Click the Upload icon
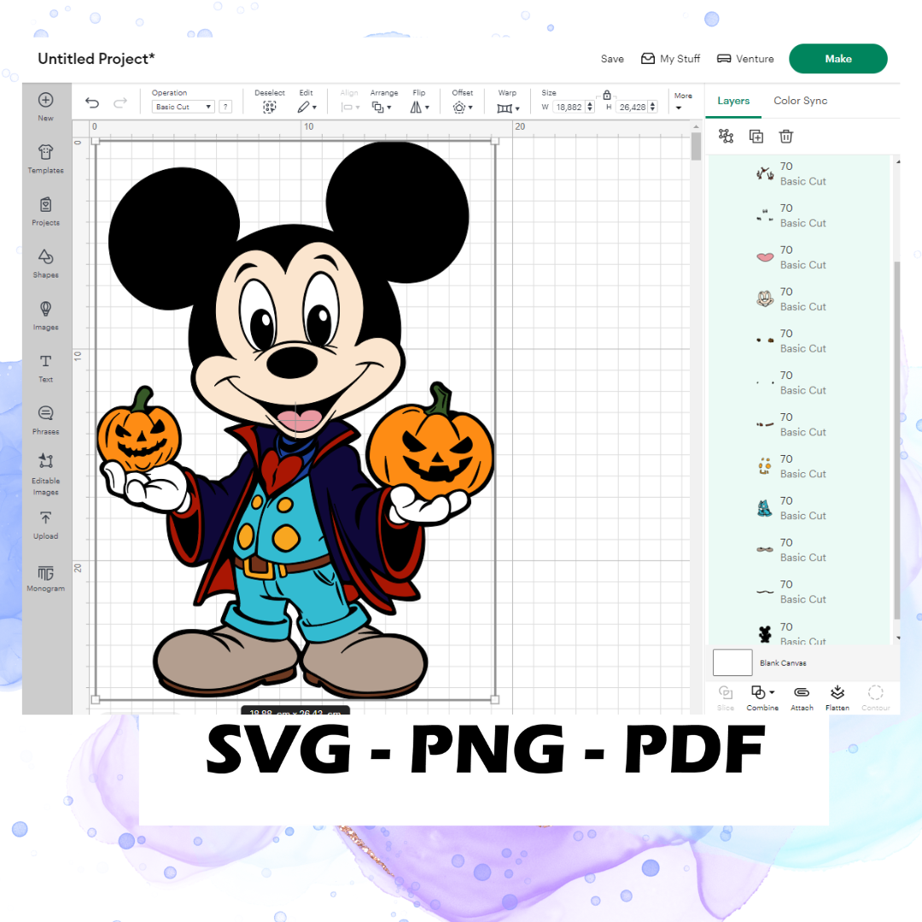922x922 pixels. (x=46, y=518)
